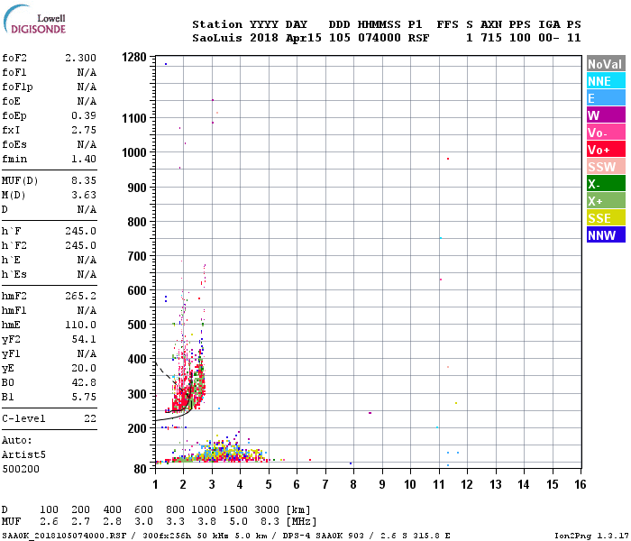This screenshot has height=541, width=631.
Task: Click the 500 km y-axis label
Action: click(137, 325)
